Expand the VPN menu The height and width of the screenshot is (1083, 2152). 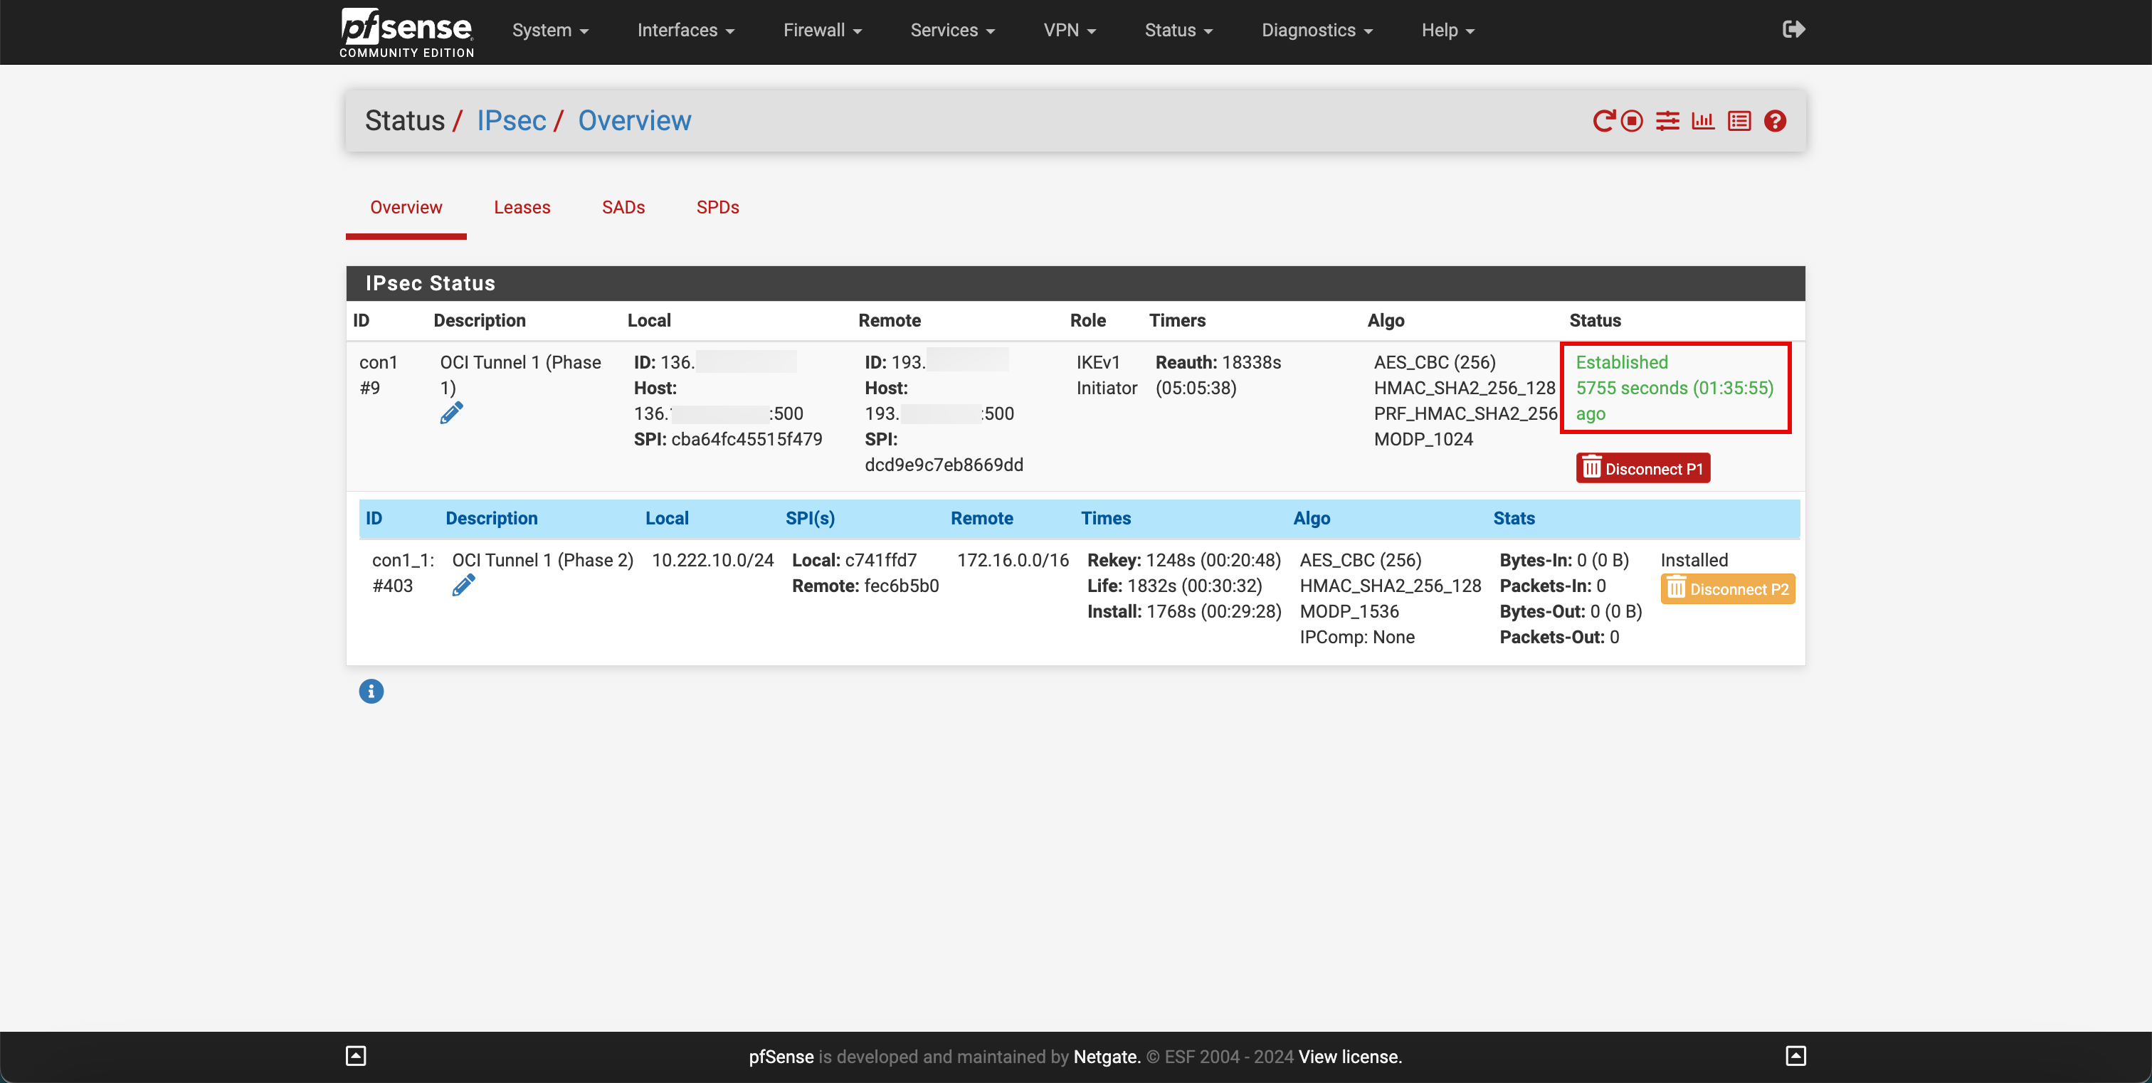(x=1070, y=29)
